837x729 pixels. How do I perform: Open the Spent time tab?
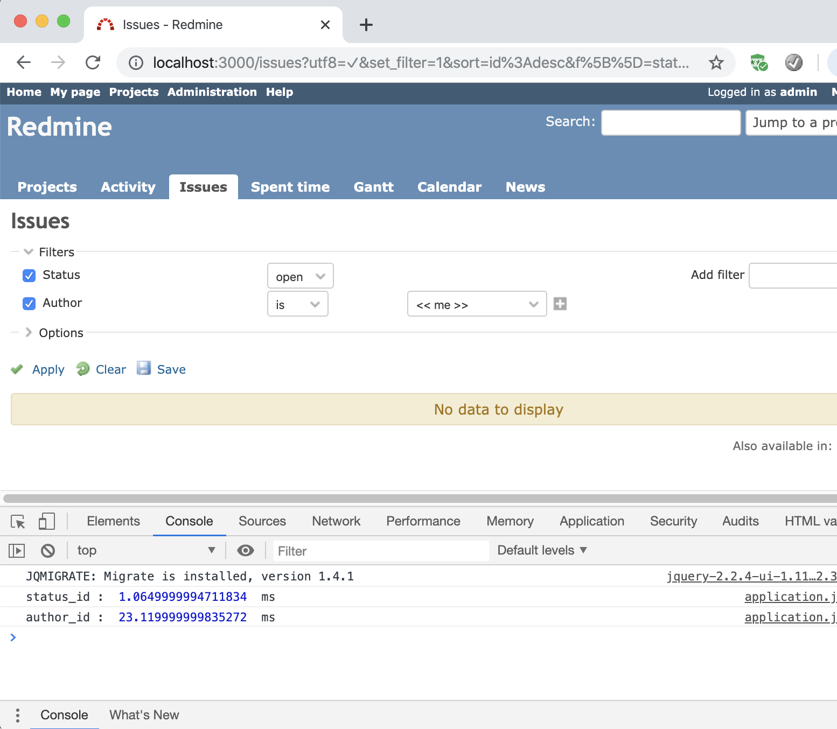click(290, 187)
